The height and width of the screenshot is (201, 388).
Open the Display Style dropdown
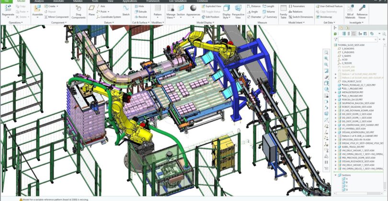(x=226, y=11)
